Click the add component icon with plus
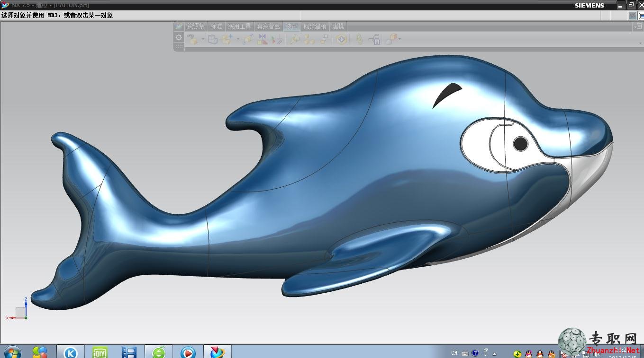Screen dimensions: 644x358 click(x=227, y=39)
